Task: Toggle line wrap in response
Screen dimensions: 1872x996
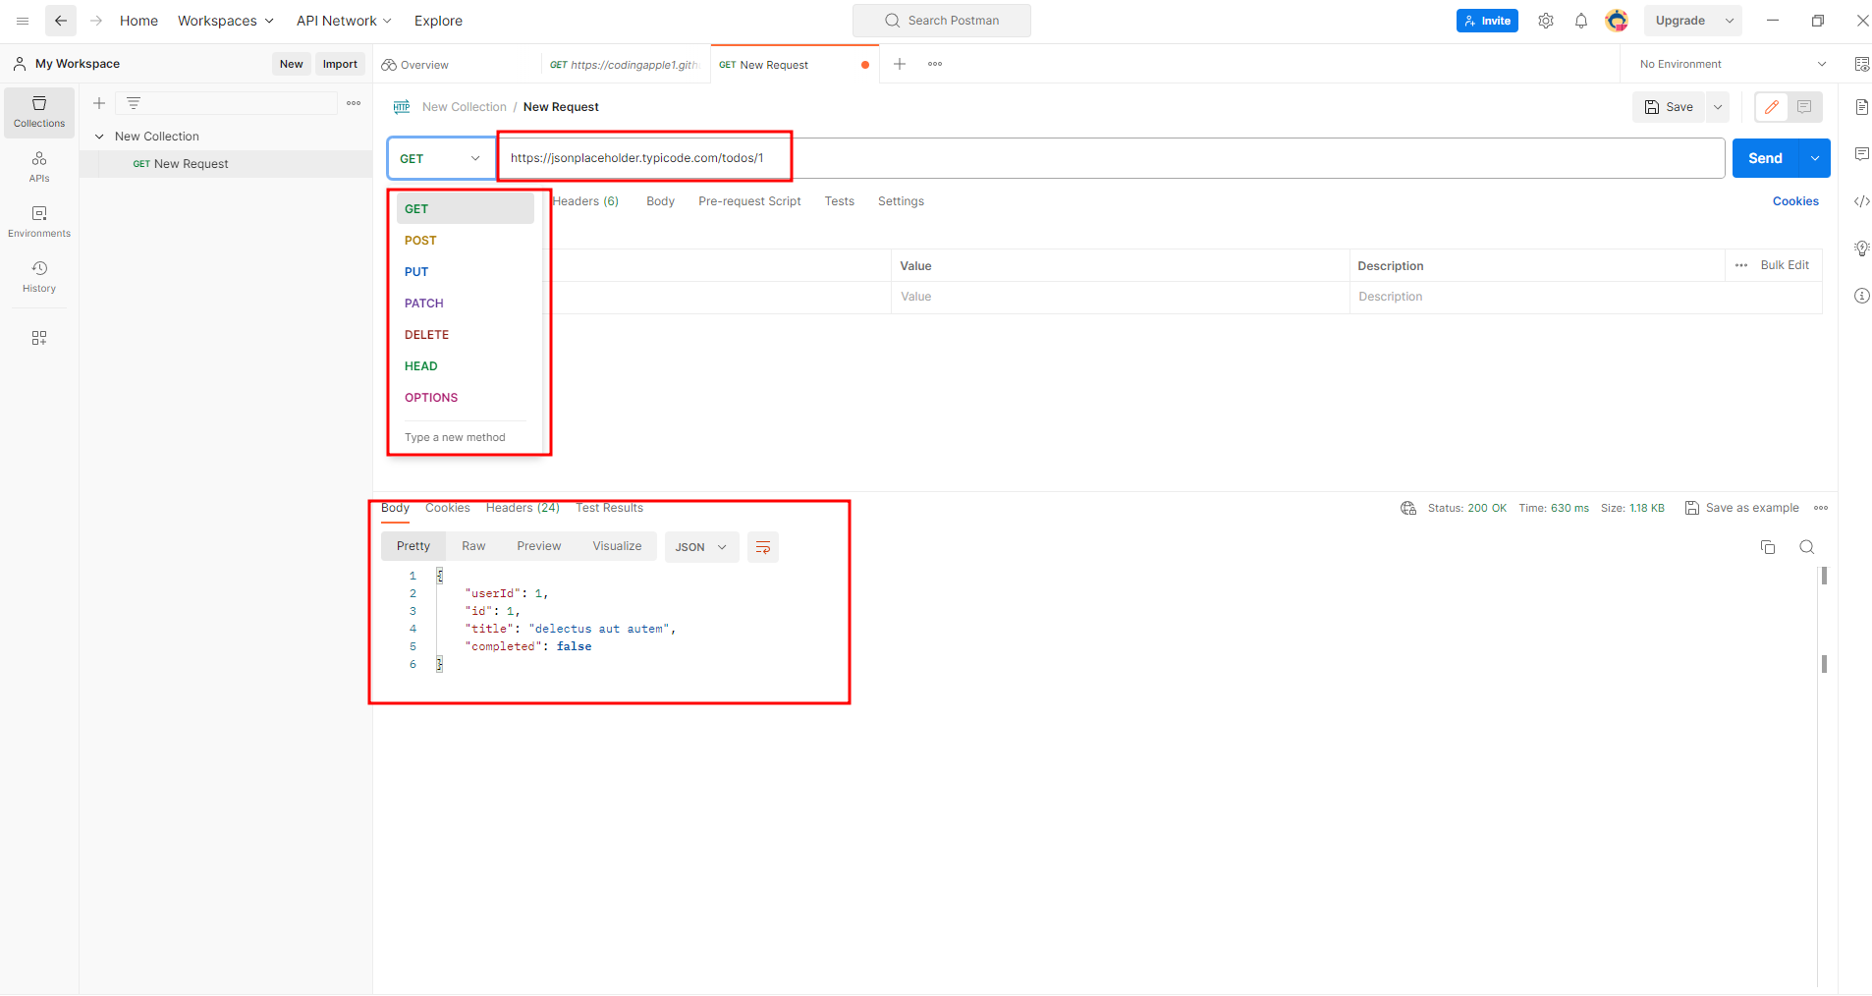Action: pos(763,547)
